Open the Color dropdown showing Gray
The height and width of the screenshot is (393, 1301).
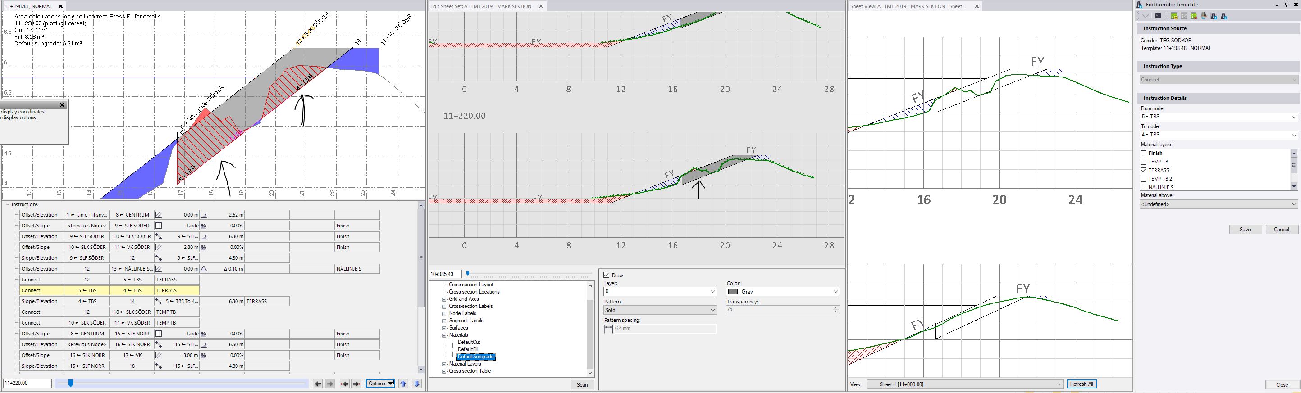point(782,292)
